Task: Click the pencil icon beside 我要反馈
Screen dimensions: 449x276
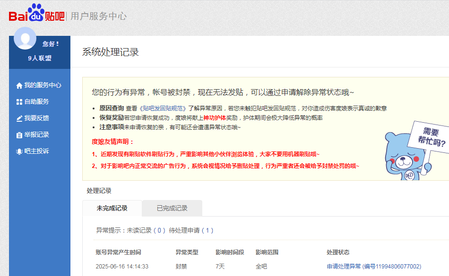Action: pos(19,118)
